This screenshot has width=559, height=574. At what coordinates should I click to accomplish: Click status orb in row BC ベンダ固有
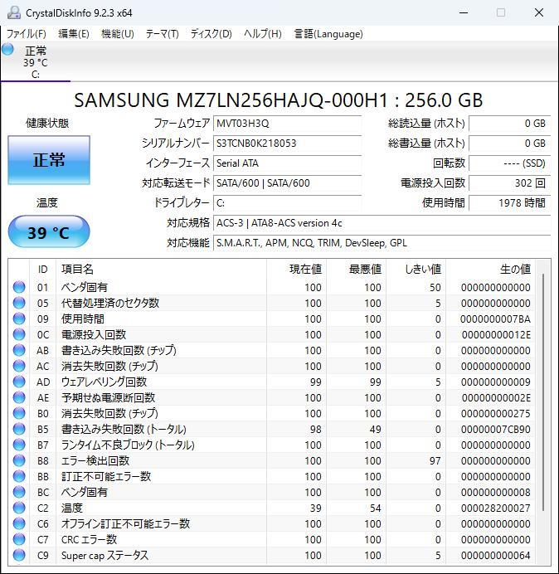19,492
